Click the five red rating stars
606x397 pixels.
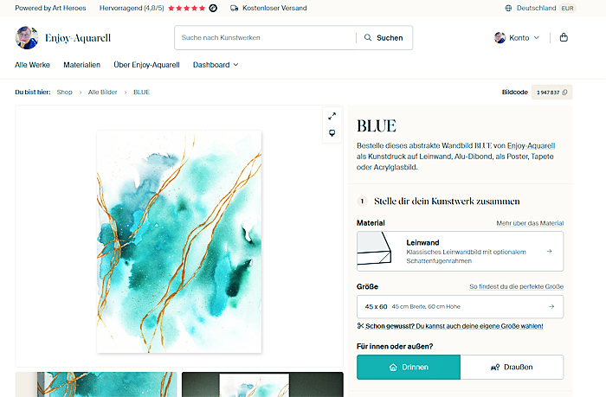tap(187, 8)
